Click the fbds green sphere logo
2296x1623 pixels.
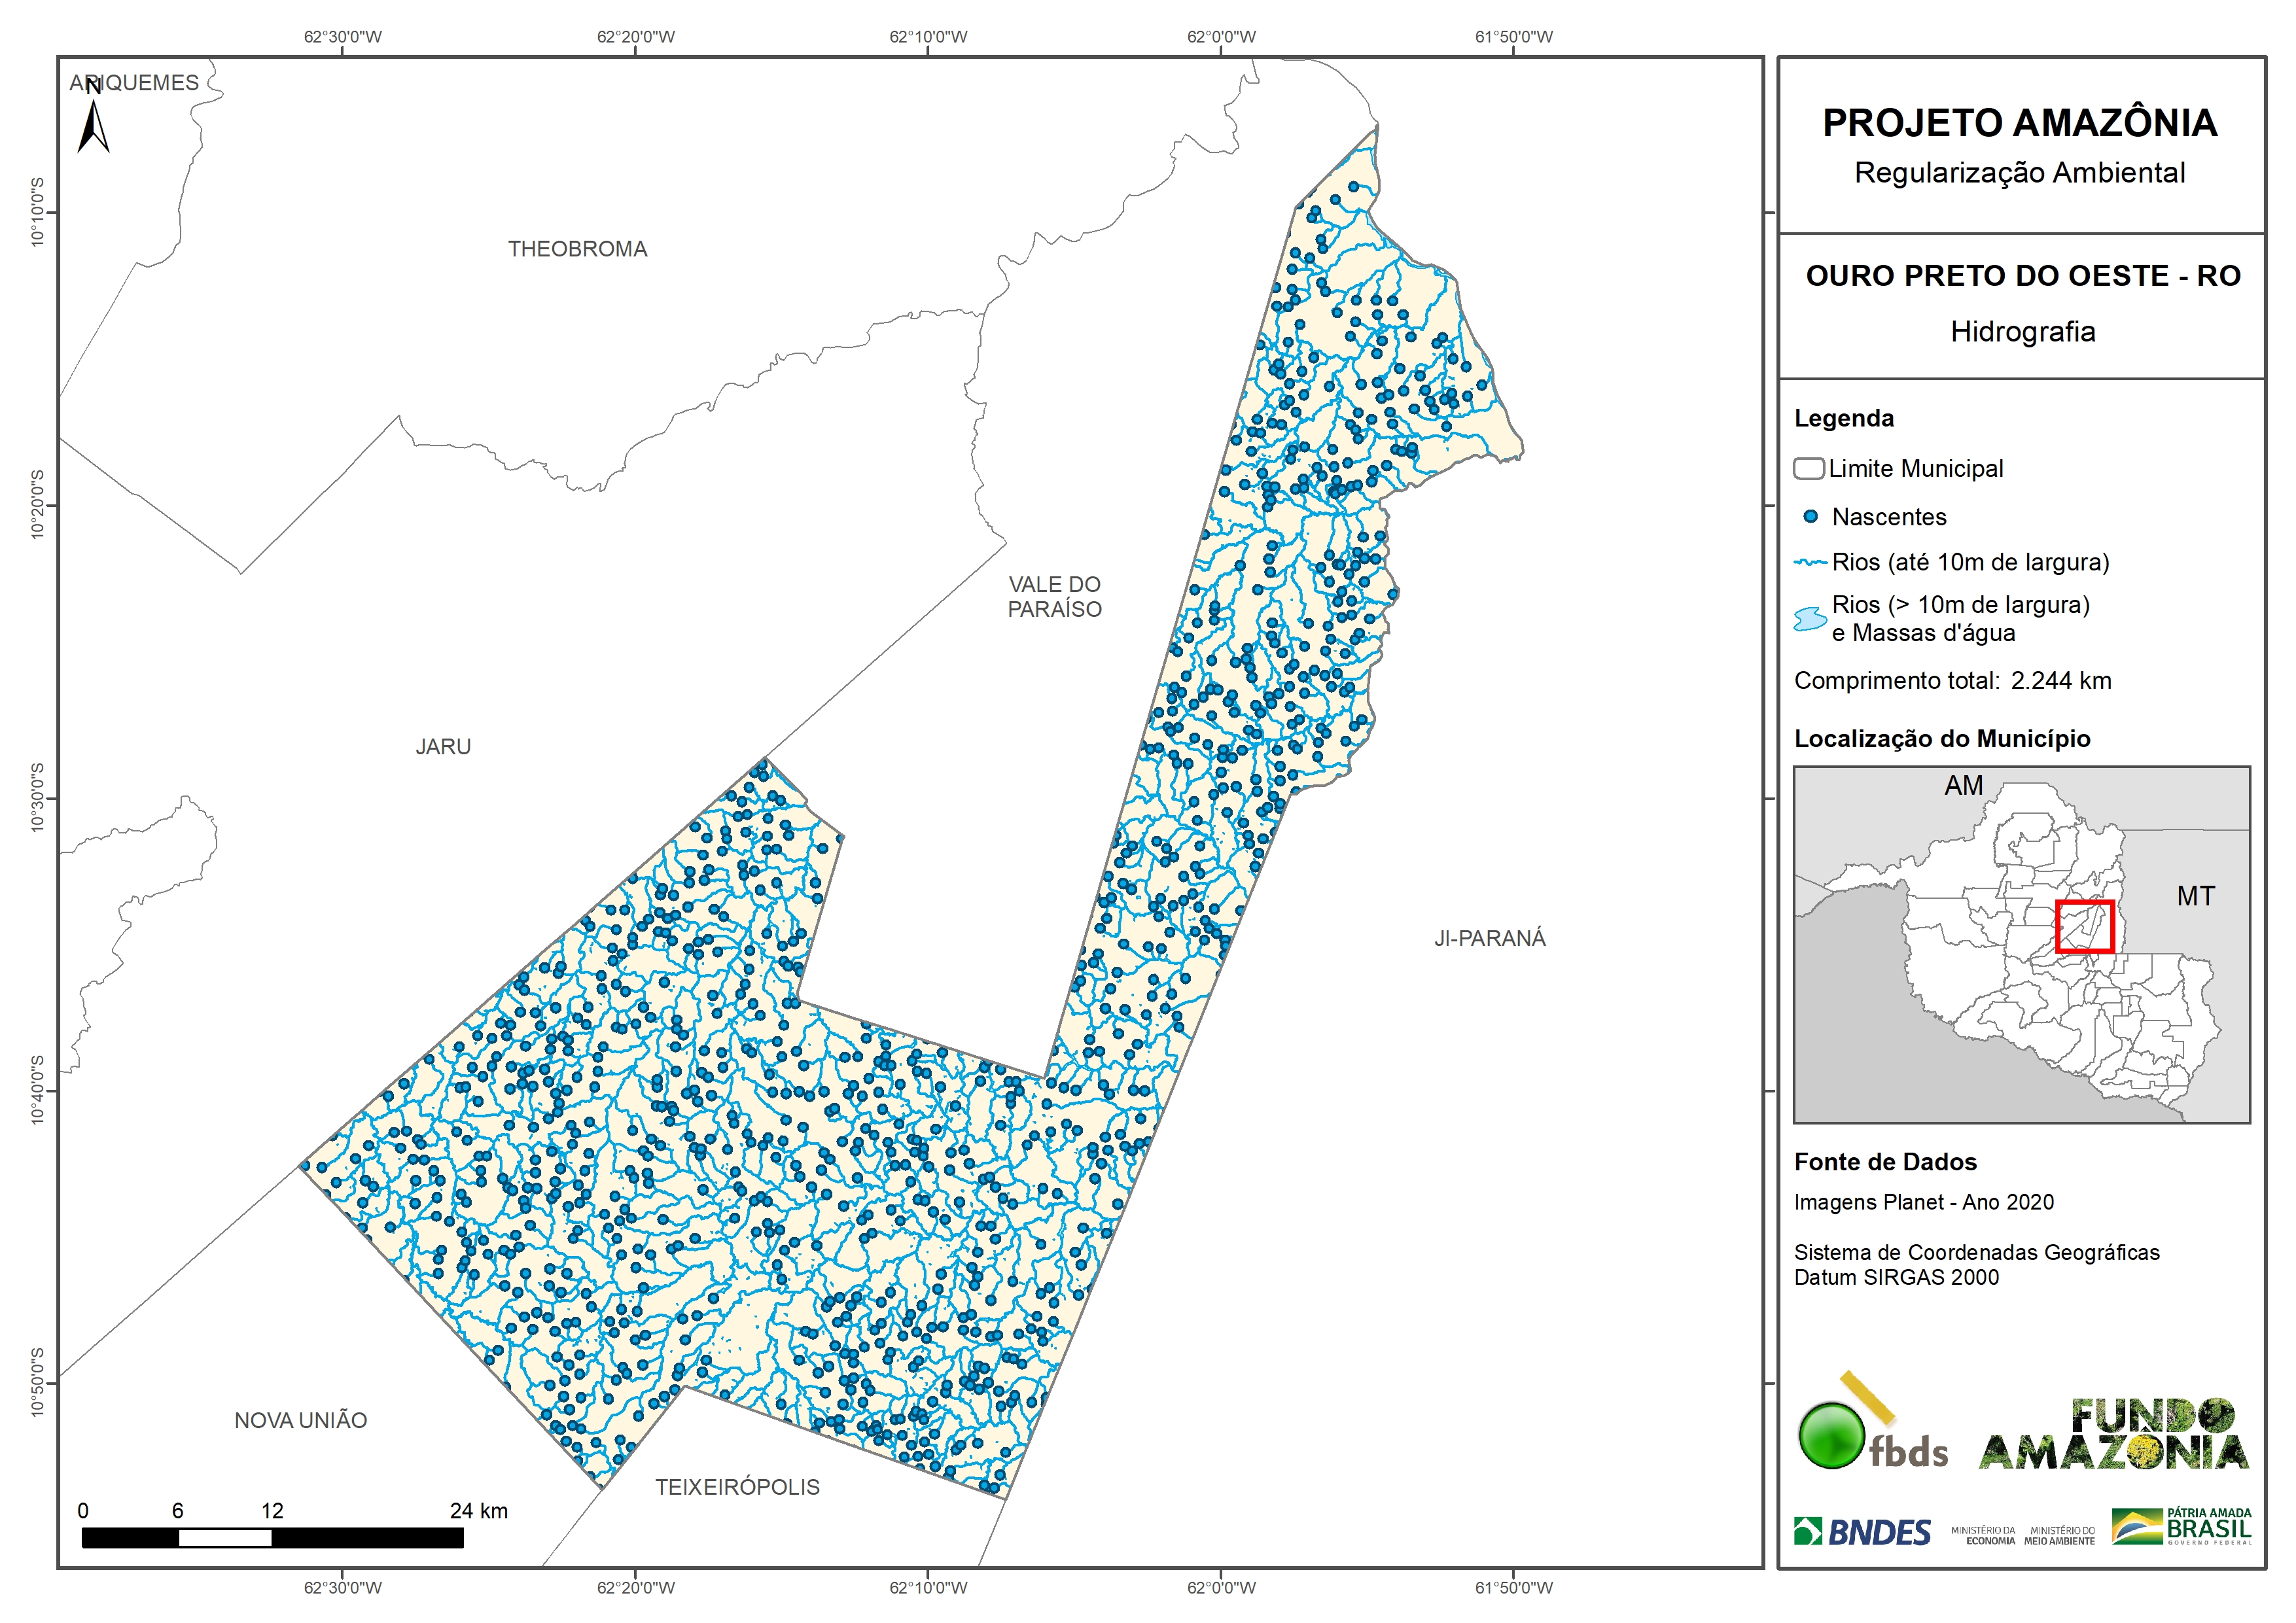click(1832, 1436)
